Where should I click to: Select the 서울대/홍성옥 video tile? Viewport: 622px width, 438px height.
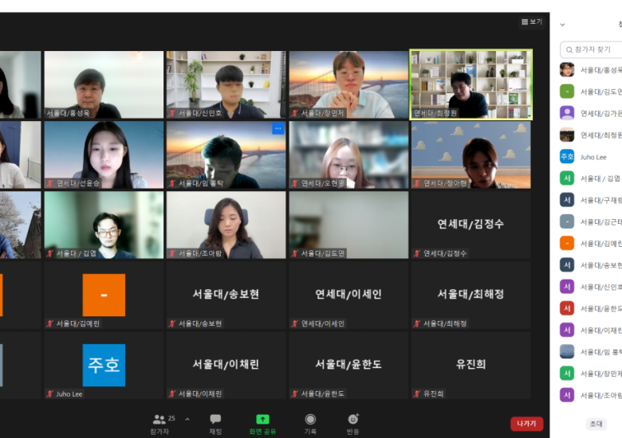coord(104,84)
